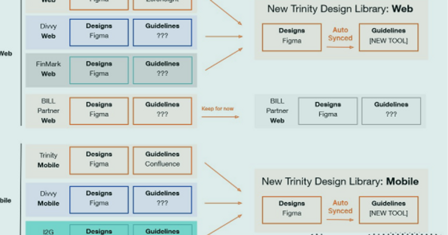This screenshot has width=448, height=235.
Task: Click the Divvy Mobile Guidelines ??? box
Action: (162, 200)
